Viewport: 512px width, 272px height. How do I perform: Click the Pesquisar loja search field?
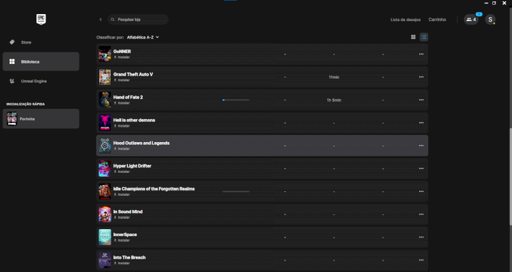138,20
